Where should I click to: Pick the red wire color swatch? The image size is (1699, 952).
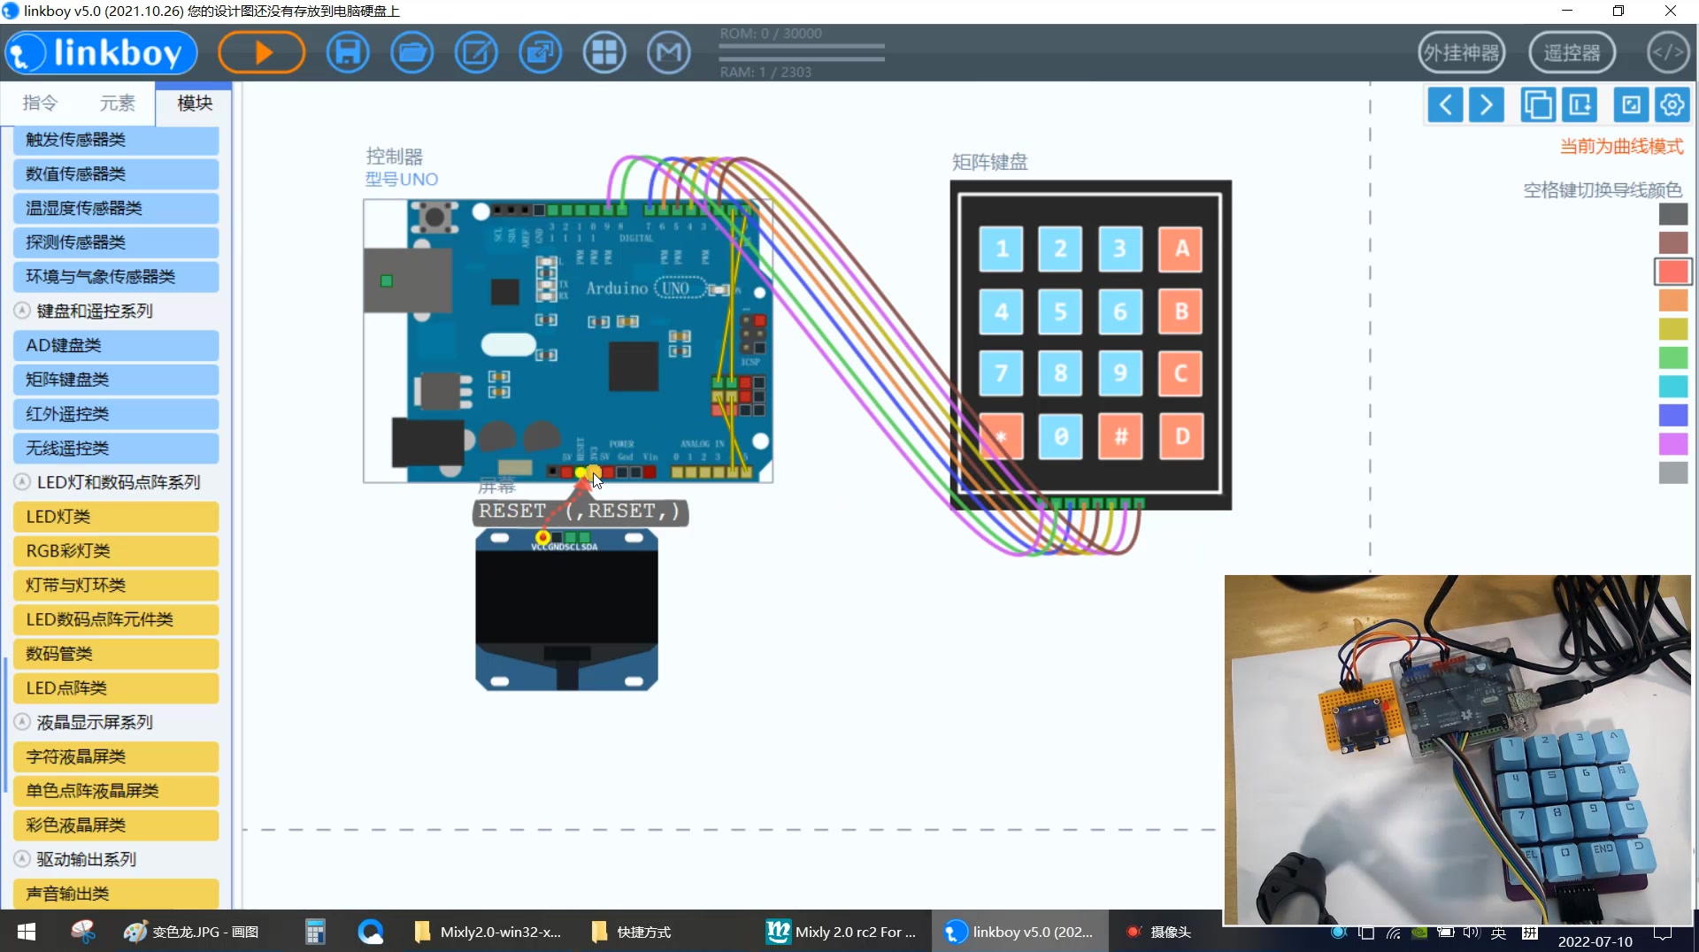(x=1673, y=272)
